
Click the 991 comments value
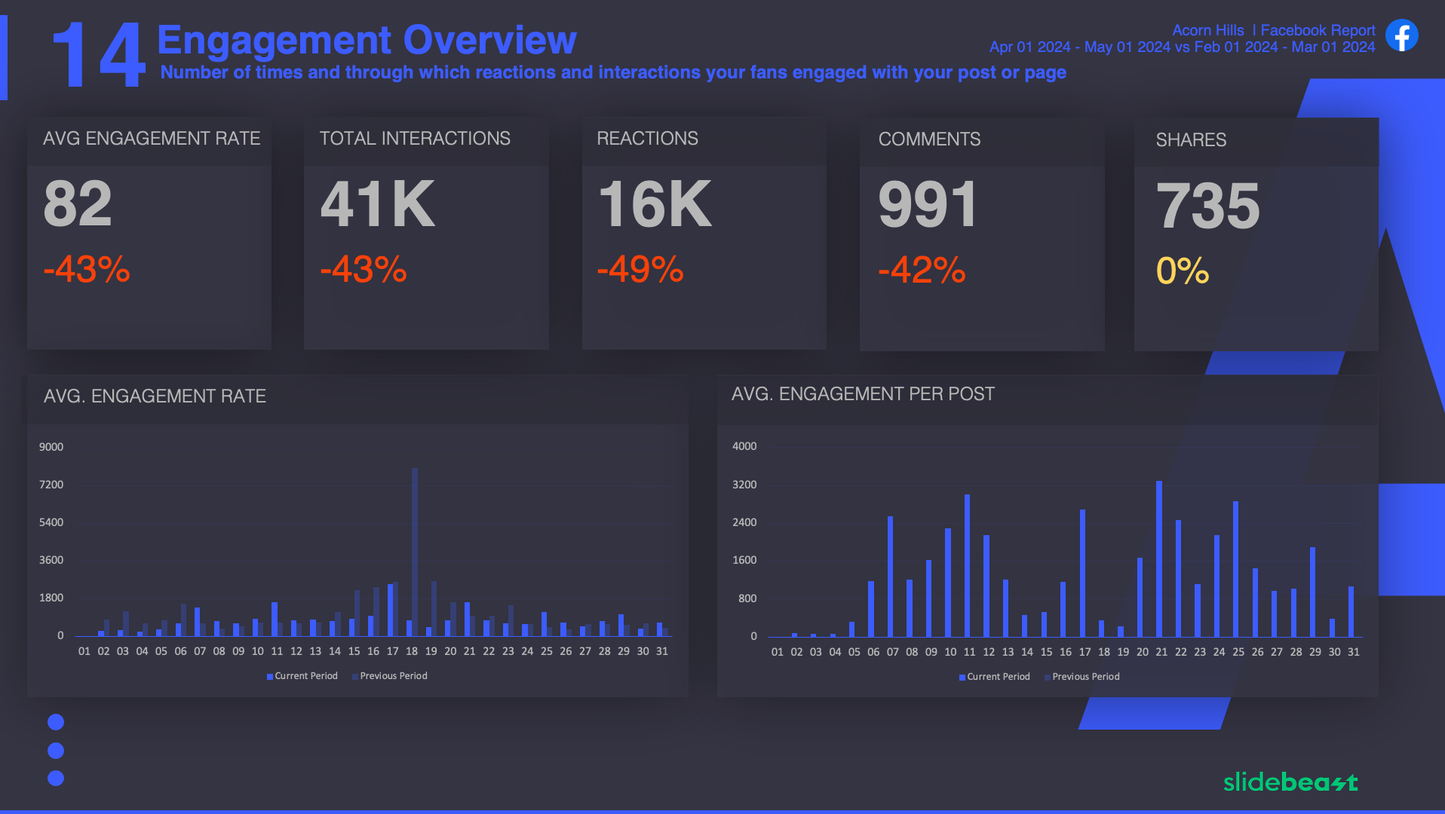[928, 204]
